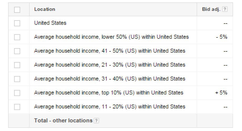
Task: Click the top 10% income location text
Action: coord(108,92)
